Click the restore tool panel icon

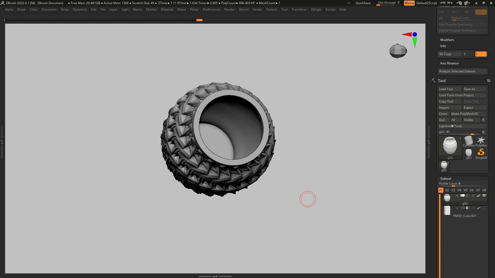(x=489, y=81)
